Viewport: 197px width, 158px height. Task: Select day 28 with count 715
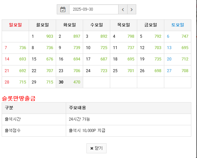pyautogui.click(x=15, y=82)
